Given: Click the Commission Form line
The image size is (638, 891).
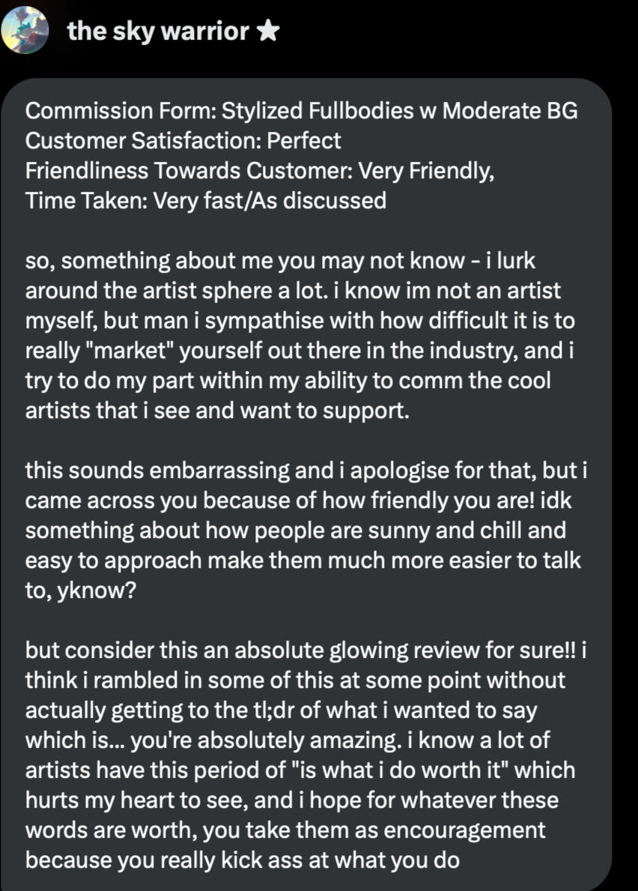Looking at the screenshot, I should pyautogui.click(x=301, y=111).
